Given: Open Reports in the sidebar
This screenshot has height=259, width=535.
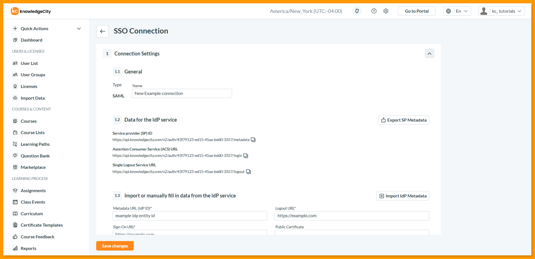Looking at the screenshot, I should [28, 248].
